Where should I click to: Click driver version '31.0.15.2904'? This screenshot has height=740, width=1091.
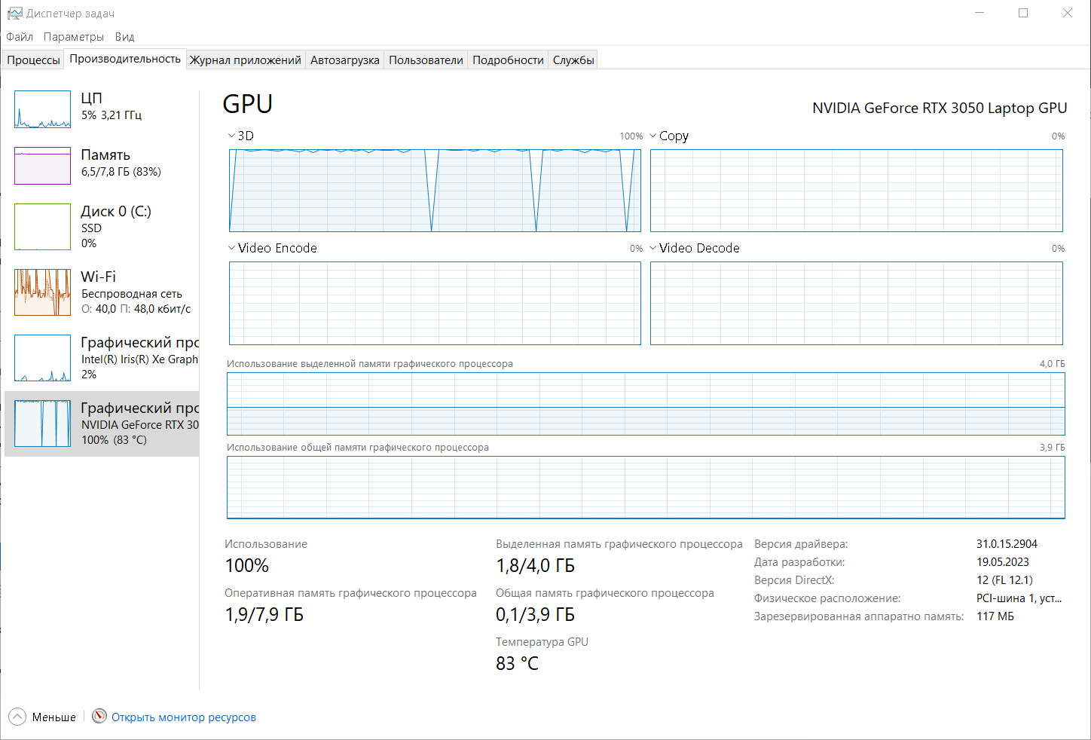point(1007,544)
